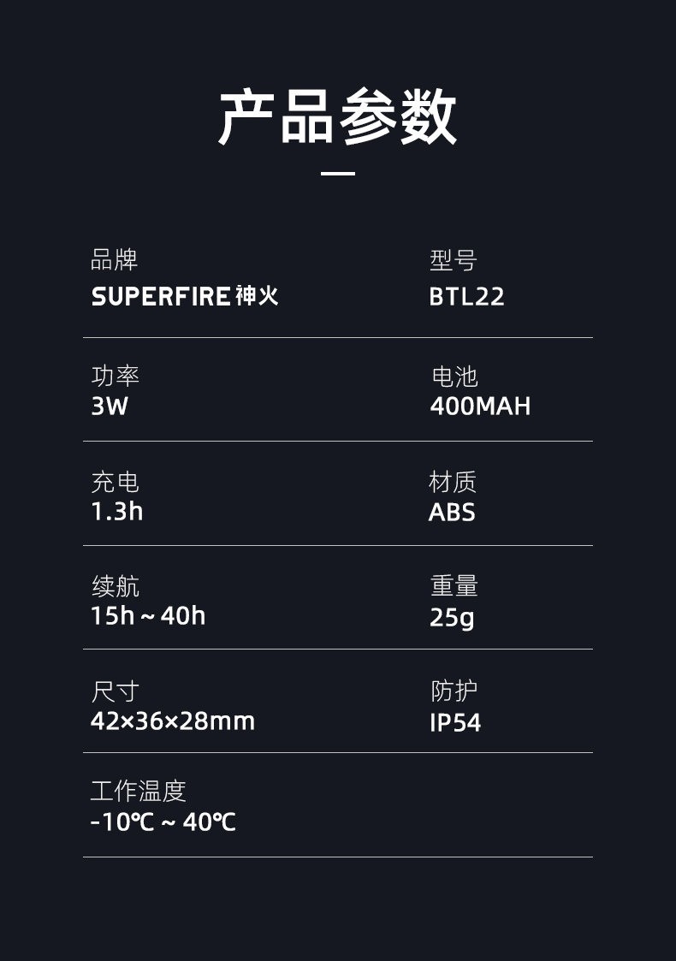Screen dimensions: 676x961
Task: Click the ABS material value
Action: point(452,512)
